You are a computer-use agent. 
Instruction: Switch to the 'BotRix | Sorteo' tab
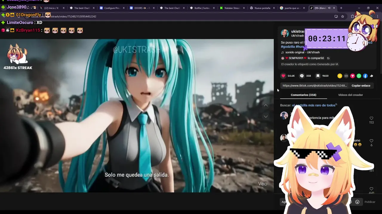[202, 8]
